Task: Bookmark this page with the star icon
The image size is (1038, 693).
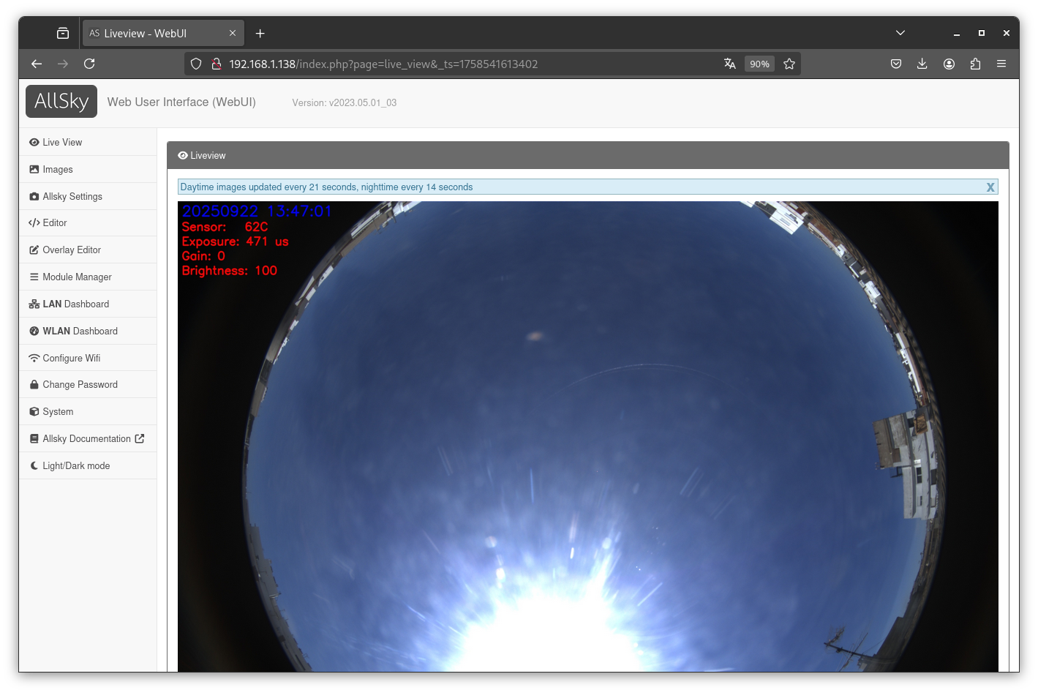Action: coord(789,64)
